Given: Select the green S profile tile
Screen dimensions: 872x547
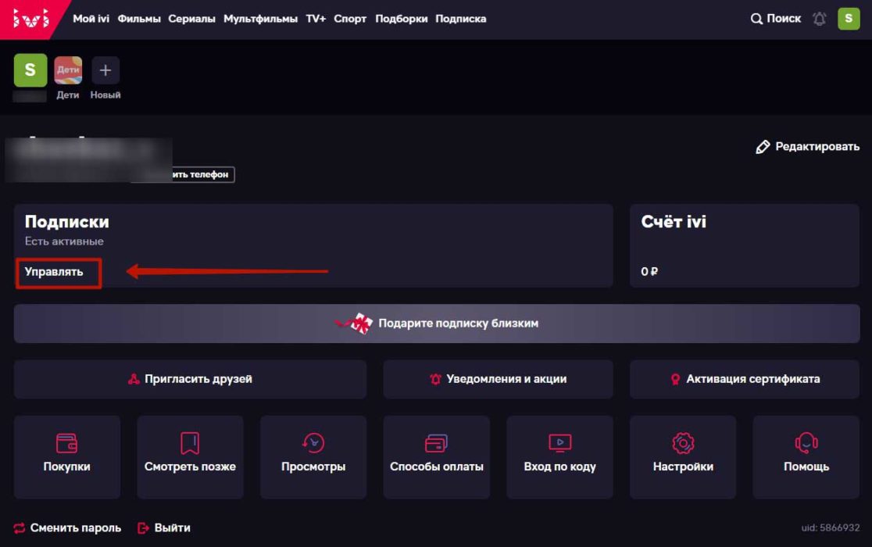Looking at the screenshot, I should click(x=30, y=71).
